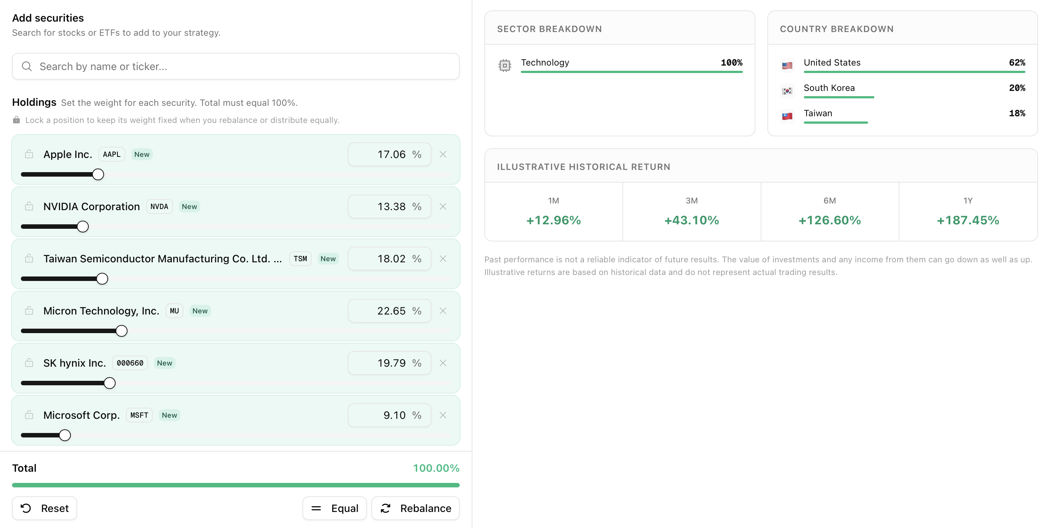Click the 000660 ticker badge
Image resolution: width=1050 pixels, height=528 pixels.
tap(130, 363)
